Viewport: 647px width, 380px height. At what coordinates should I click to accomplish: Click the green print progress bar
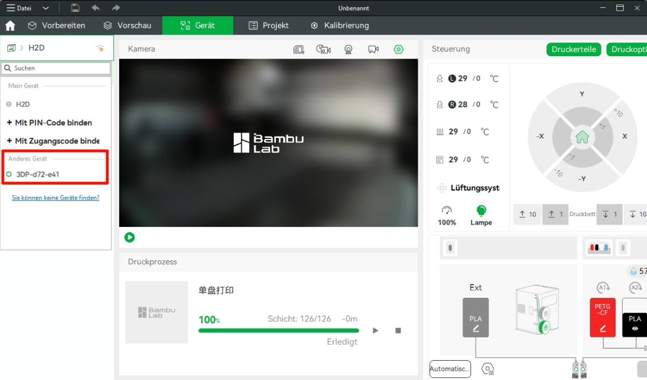(279, 331)
